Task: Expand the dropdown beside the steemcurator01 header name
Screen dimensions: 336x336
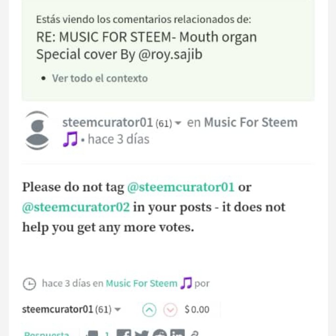Action: click(178, 124)
